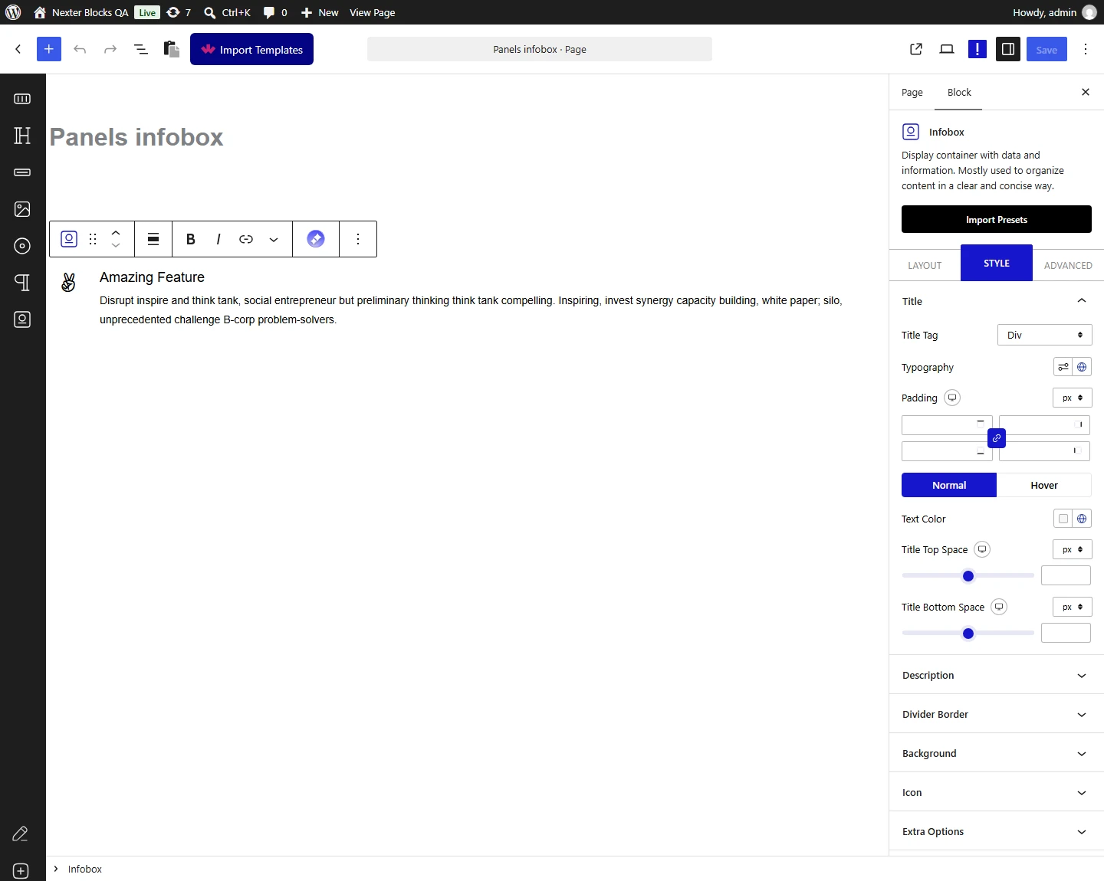Move the block down
Image resolution: width=1104 pixels, height=881 pixels.
pos(116,246)
